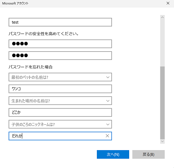174x168 pixels.
Task: Click the パスワードの安全性を高めてください。 label
Action: [x=43, y=34]
